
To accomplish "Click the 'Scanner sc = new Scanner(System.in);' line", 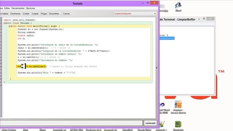I will click(40, 29).
